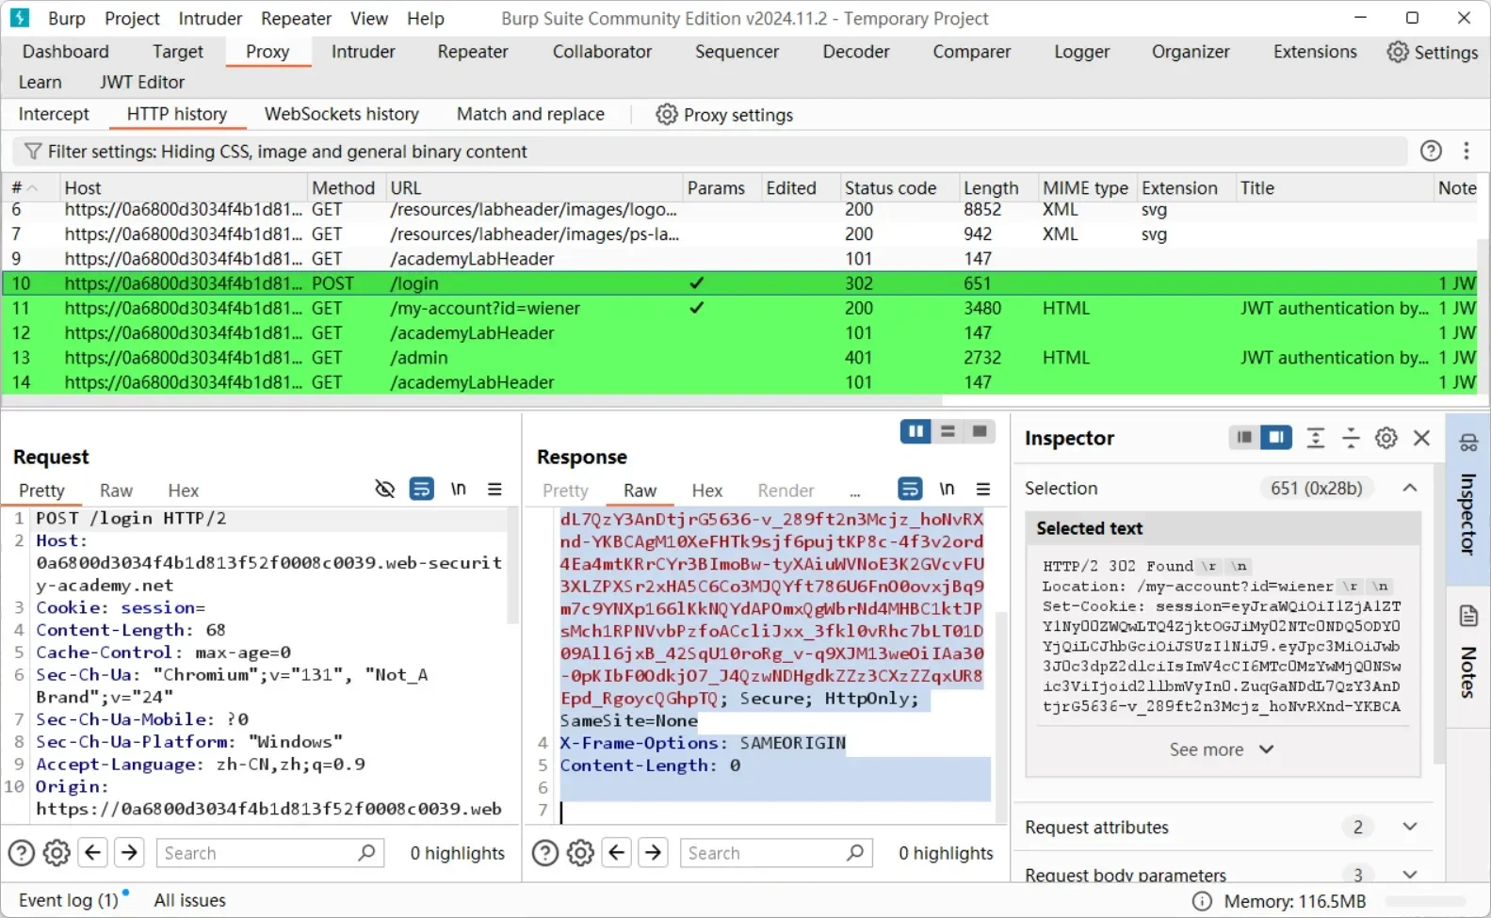This screenshot has width=1491, height=918.
Task: Open Response search settings gear
Action: pyautogui.click(x=580, y=853)
